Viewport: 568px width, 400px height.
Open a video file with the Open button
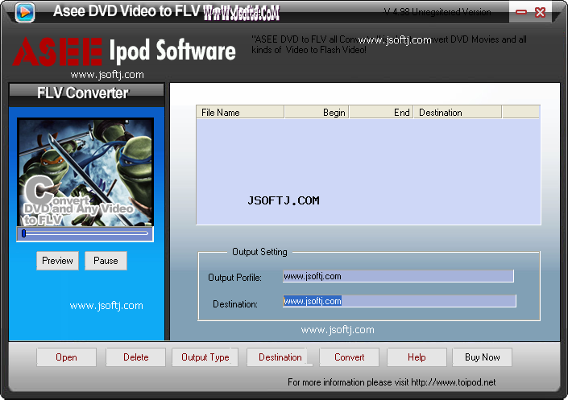tap(66, 357)
